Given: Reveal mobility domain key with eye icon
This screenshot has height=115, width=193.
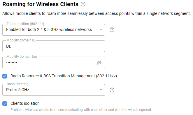Looking at the screenshot, I should [99, 62].
